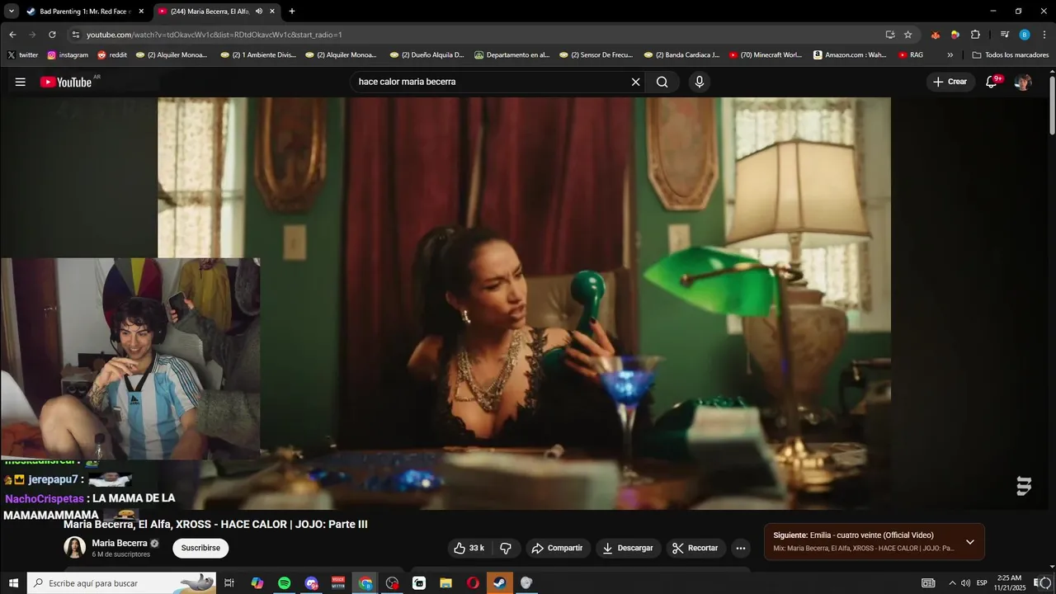Close the Maria Becerra tab
Screen dimensions: 1056x594
coord(273,12)
